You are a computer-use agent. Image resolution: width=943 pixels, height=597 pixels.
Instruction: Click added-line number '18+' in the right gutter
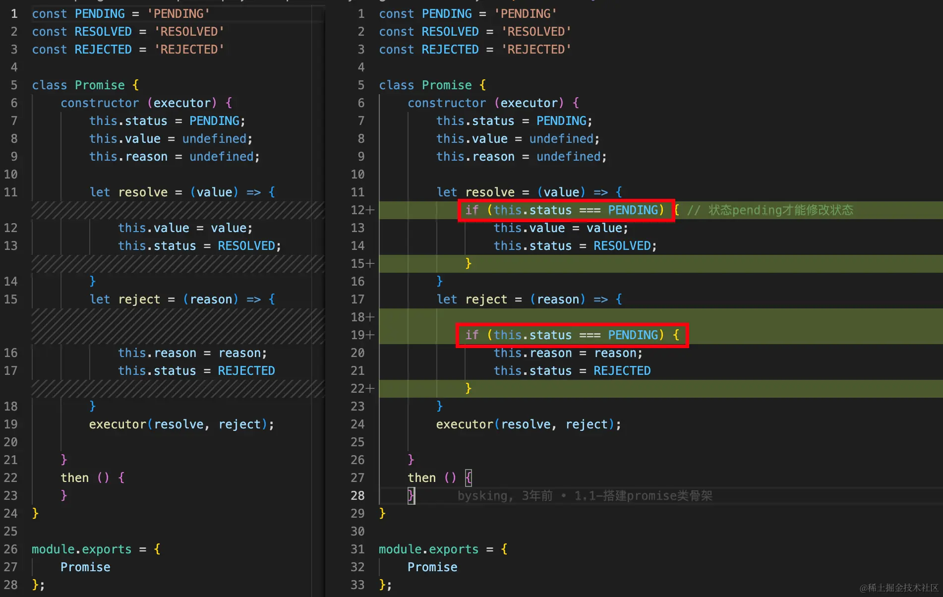(362, 317)
